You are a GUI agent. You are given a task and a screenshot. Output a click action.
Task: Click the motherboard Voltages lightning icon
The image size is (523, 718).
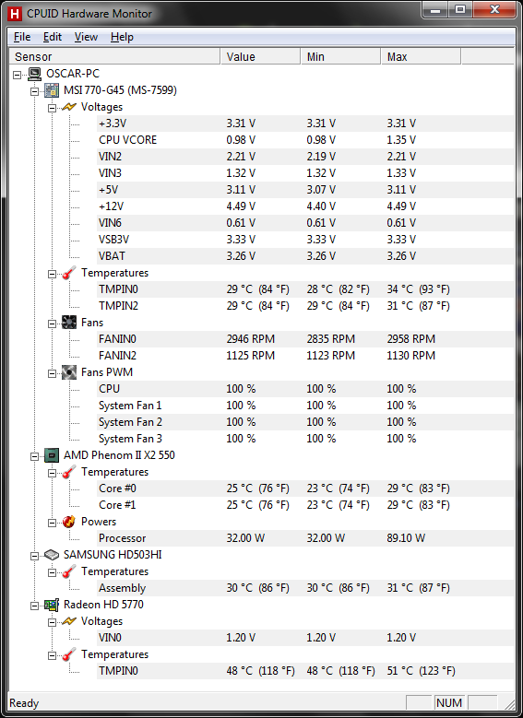coord(69,107)
